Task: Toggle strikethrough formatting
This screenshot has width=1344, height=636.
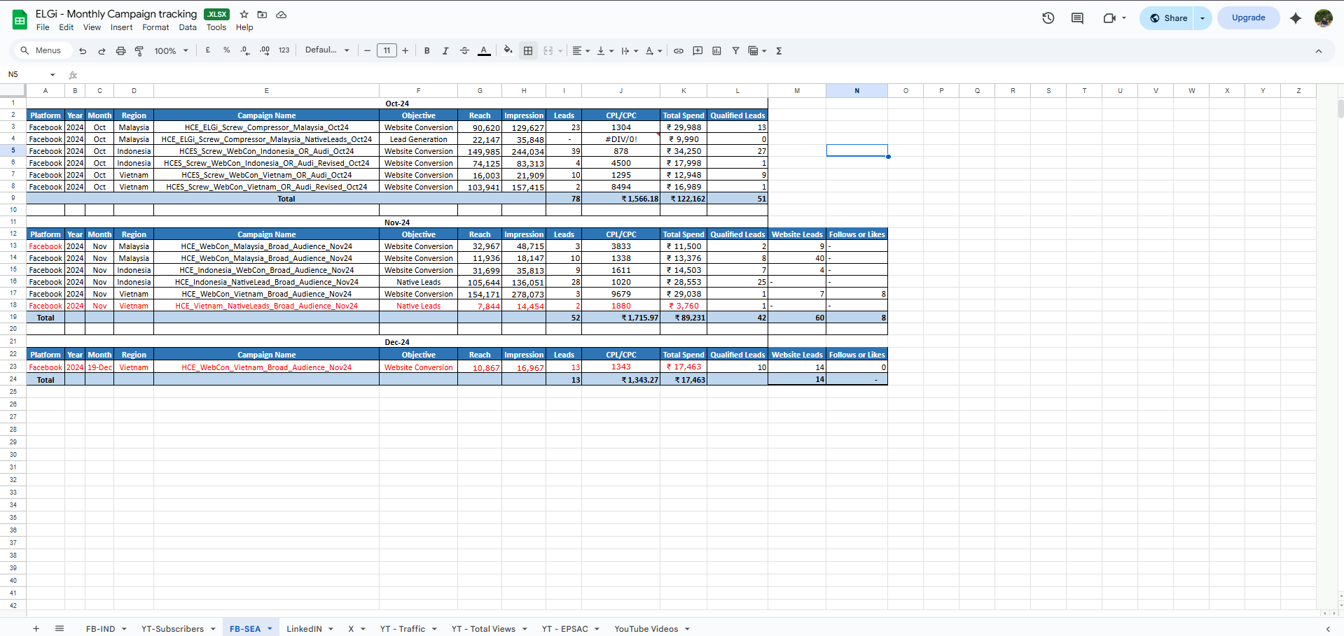Action: 464,51
